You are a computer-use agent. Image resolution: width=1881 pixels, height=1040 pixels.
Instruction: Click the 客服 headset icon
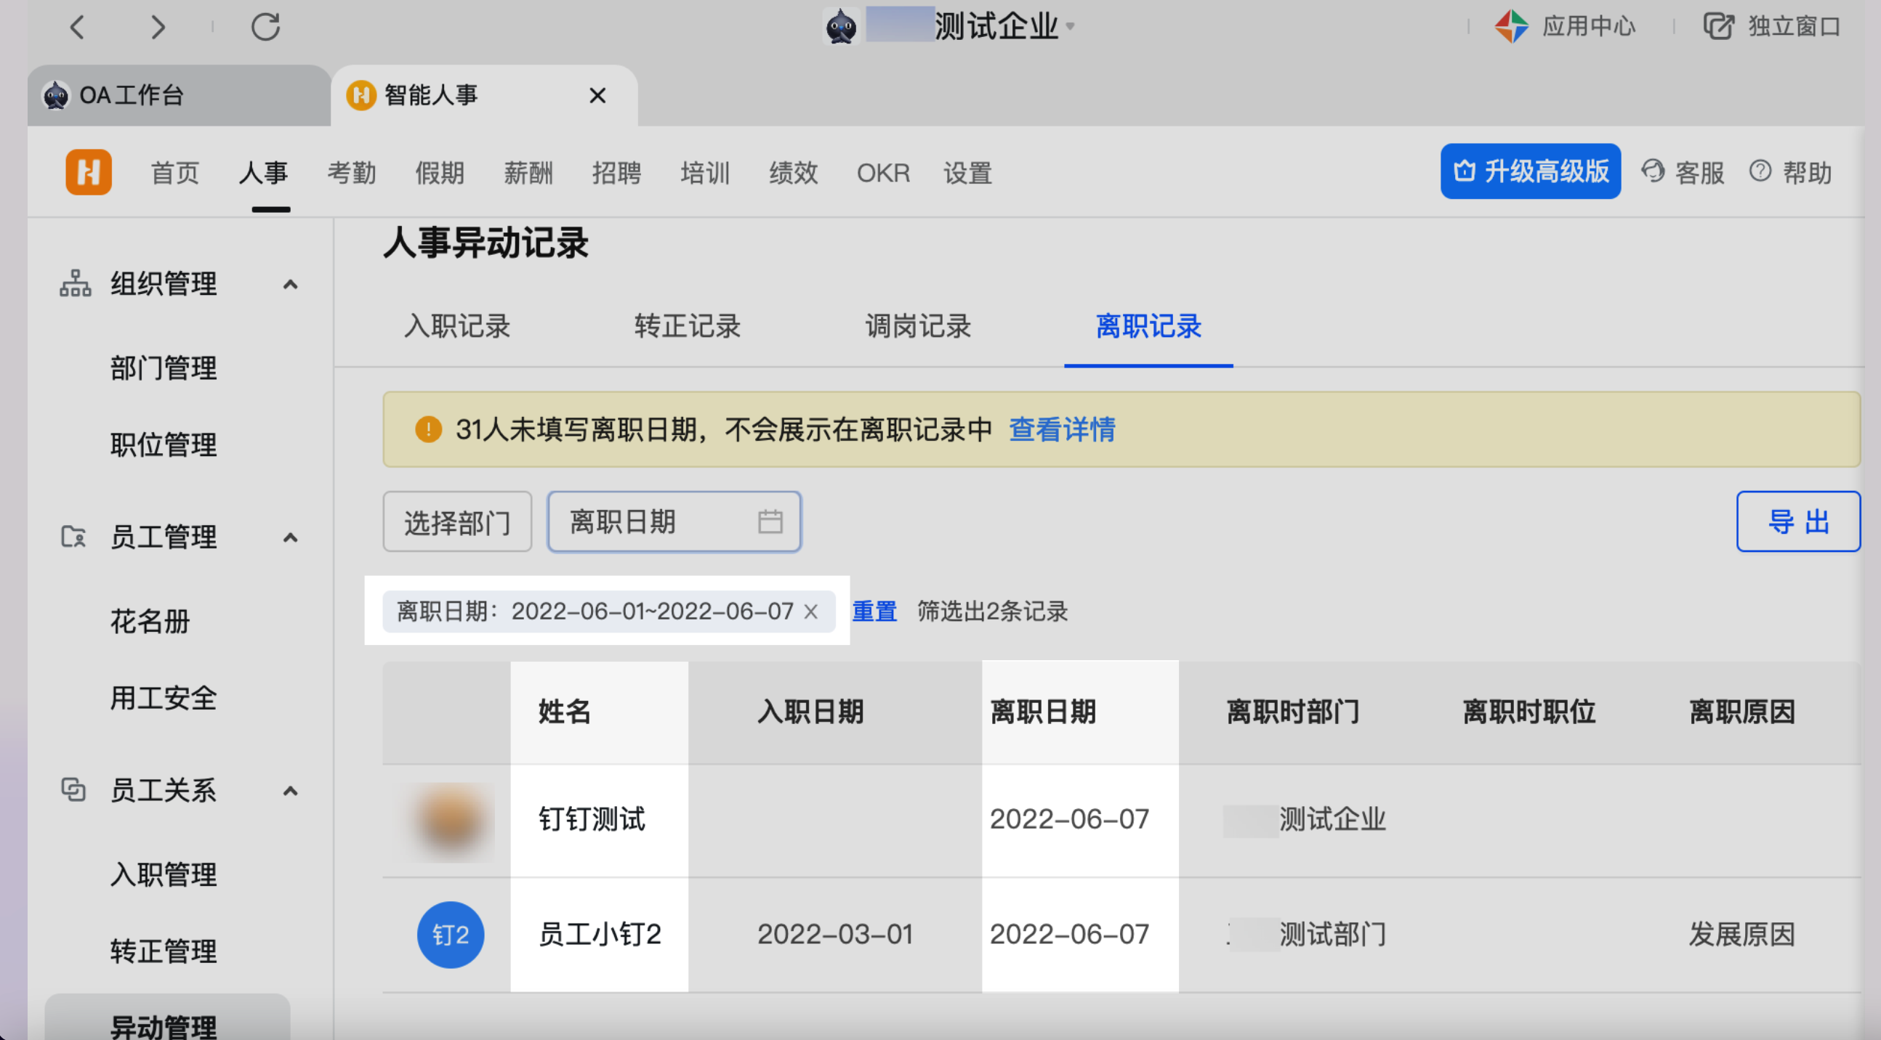1653,171
